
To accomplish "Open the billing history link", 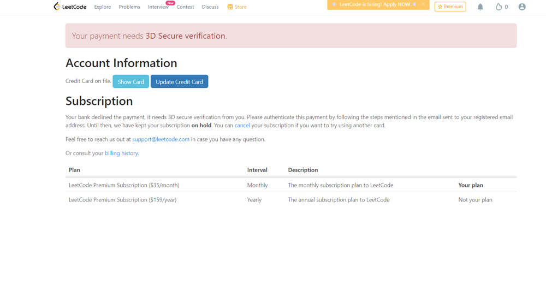I will (x=121, y=153).
